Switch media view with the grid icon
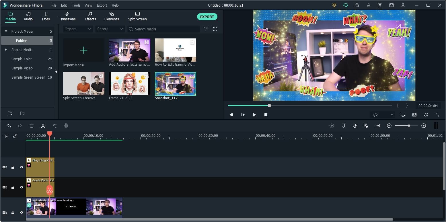The image size is (446, 222). pos(215,29)
